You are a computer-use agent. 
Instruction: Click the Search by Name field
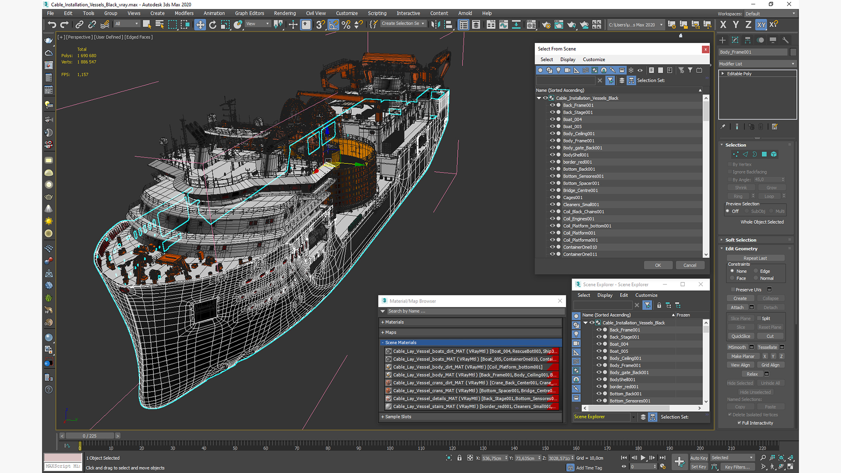tap(475, 311)
